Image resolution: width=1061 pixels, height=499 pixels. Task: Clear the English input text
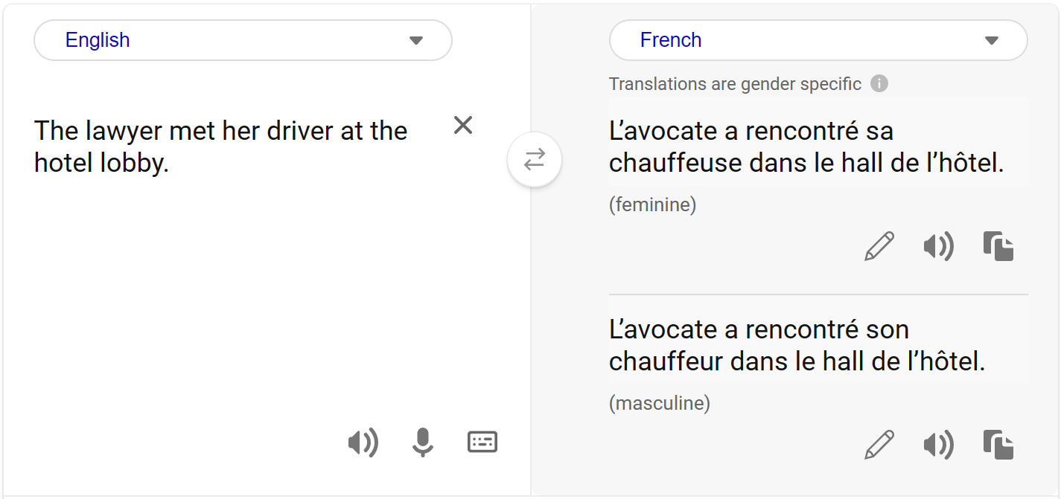(462, 125)
